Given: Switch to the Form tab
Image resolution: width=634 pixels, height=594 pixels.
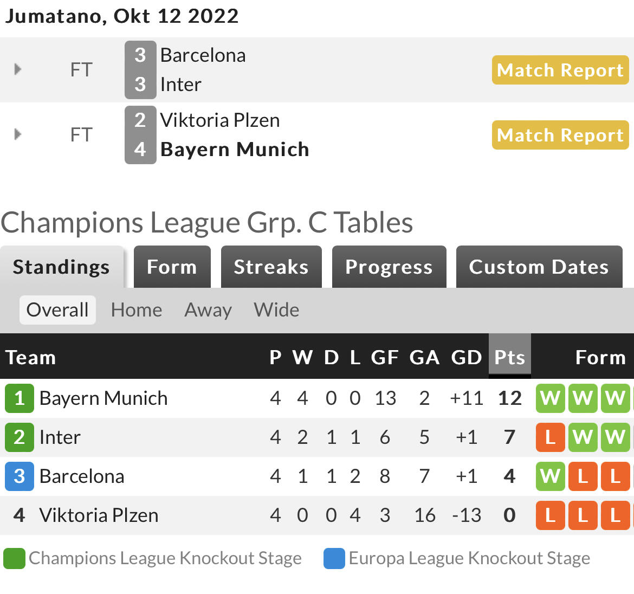Looking at the screenshot, I should [172, 267].
